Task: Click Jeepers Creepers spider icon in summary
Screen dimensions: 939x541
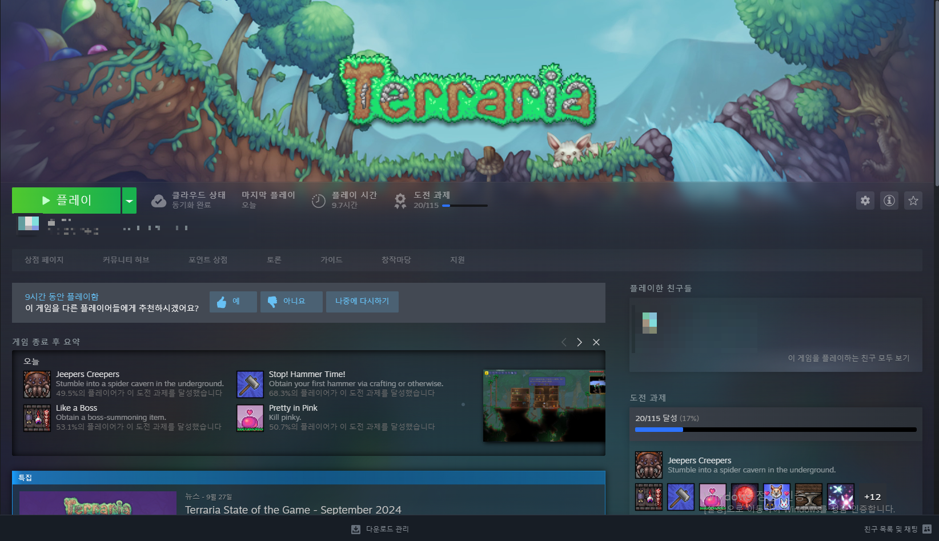Action: pyautogui.click(x=37, y=384)
